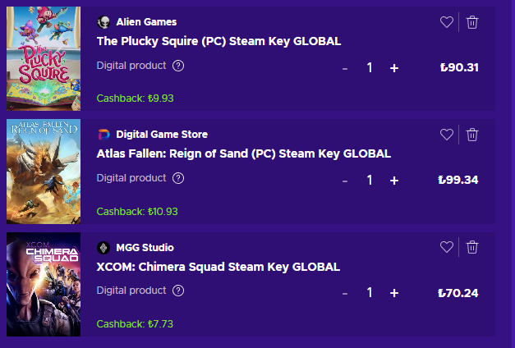
Task: Add one more XCOM: Chimera Squad
Action: (394, 293)
